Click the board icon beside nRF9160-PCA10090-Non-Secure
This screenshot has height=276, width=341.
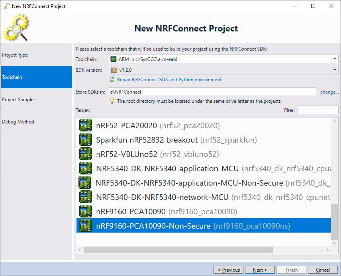[x=86, y=225]
